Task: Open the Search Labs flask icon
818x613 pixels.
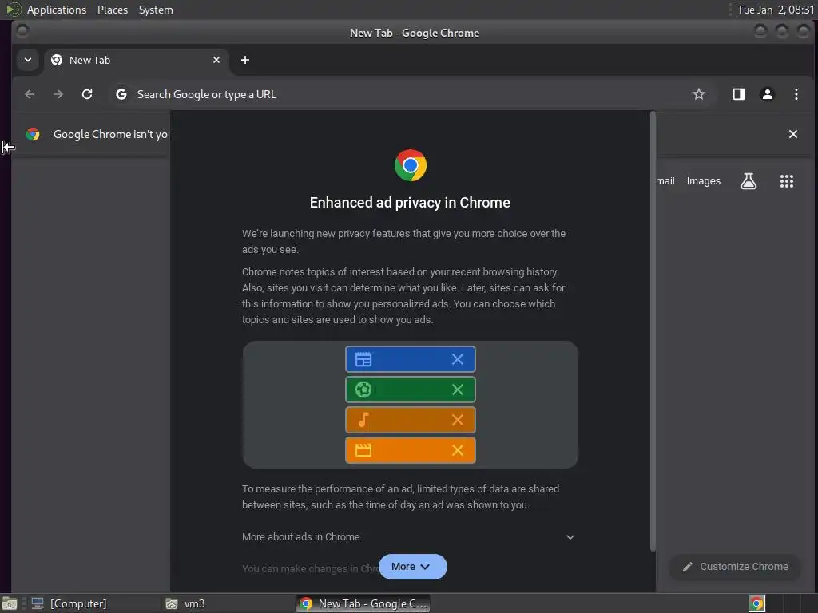Action: point(749,181)
